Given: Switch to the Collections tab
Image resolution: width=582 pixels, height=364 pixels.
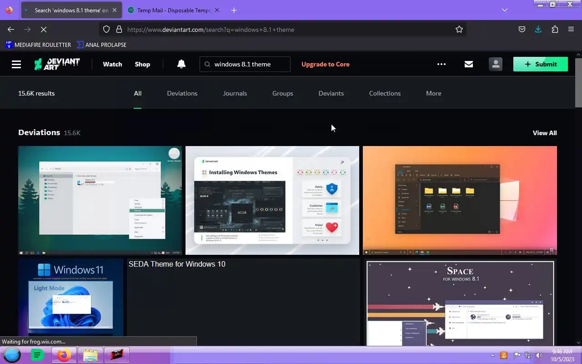Looking at the screenshot, I should tap(385, 93).
